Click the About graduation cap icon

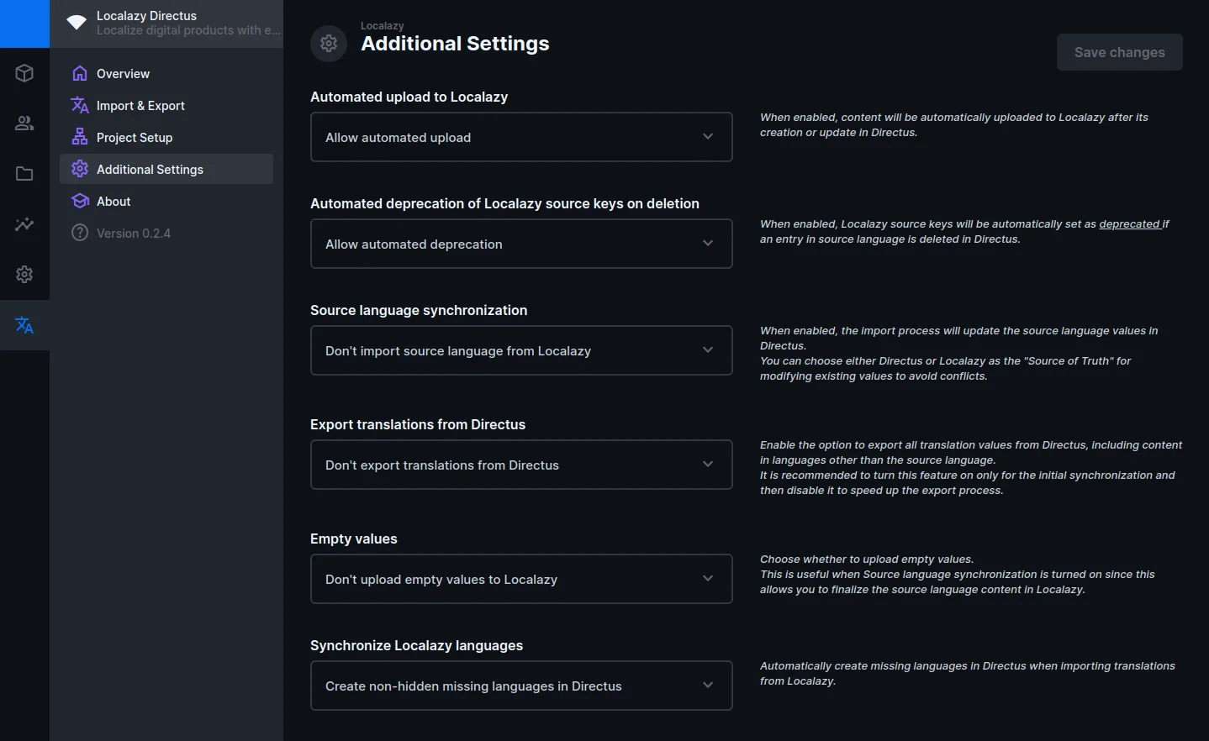click(x=80, y=201)
